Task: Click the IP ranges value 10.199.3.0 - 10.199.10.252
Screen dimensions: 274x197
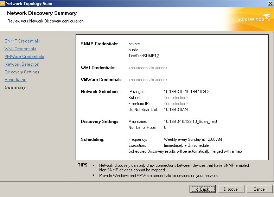Action: pos(186,92)
